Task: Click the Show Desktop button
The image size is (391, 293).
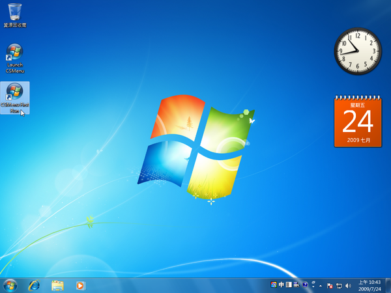Action: pyautogui.click(x=388, y=286)
